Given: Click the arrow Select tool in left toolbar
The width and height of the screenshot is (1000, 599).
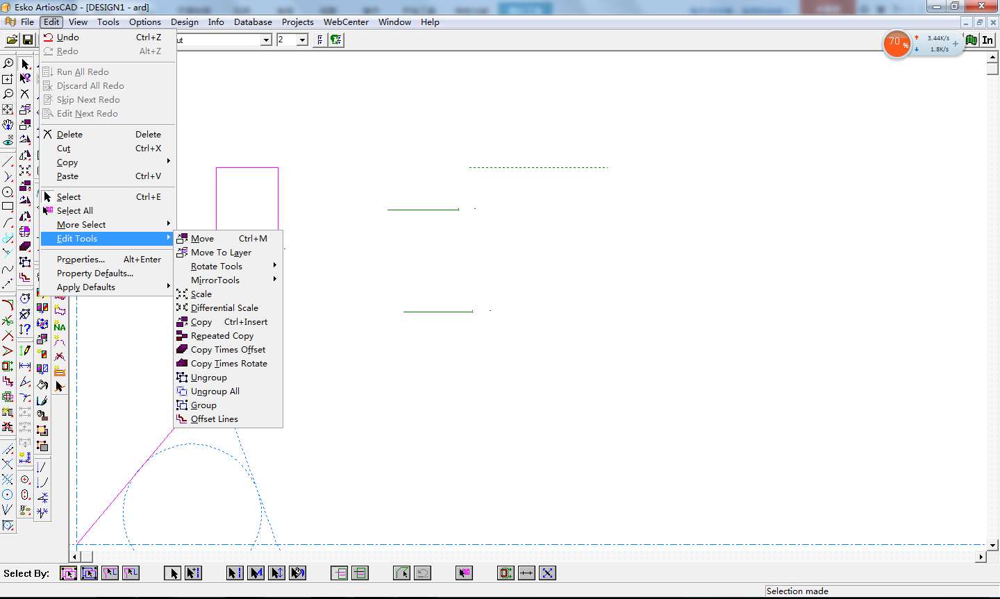Looking at the screenshot, I should coord(25,64).
